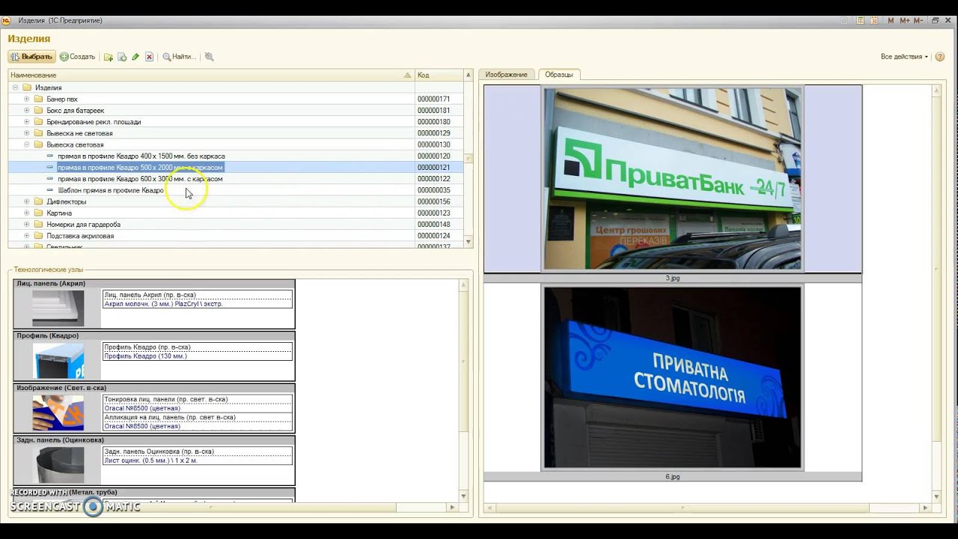Image resolution: width=958 pixels, height=539 pixels.
Task: Open the calculator icon in title bar
Action: point(861,20)
